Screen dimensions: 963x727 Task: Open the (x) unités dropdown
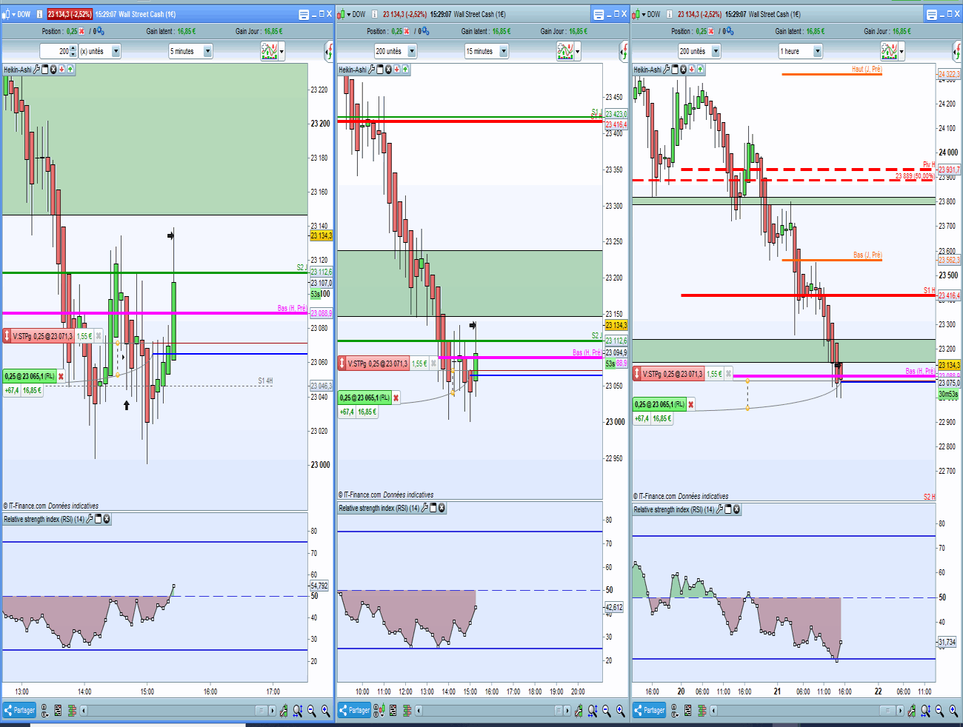(116, 51)
